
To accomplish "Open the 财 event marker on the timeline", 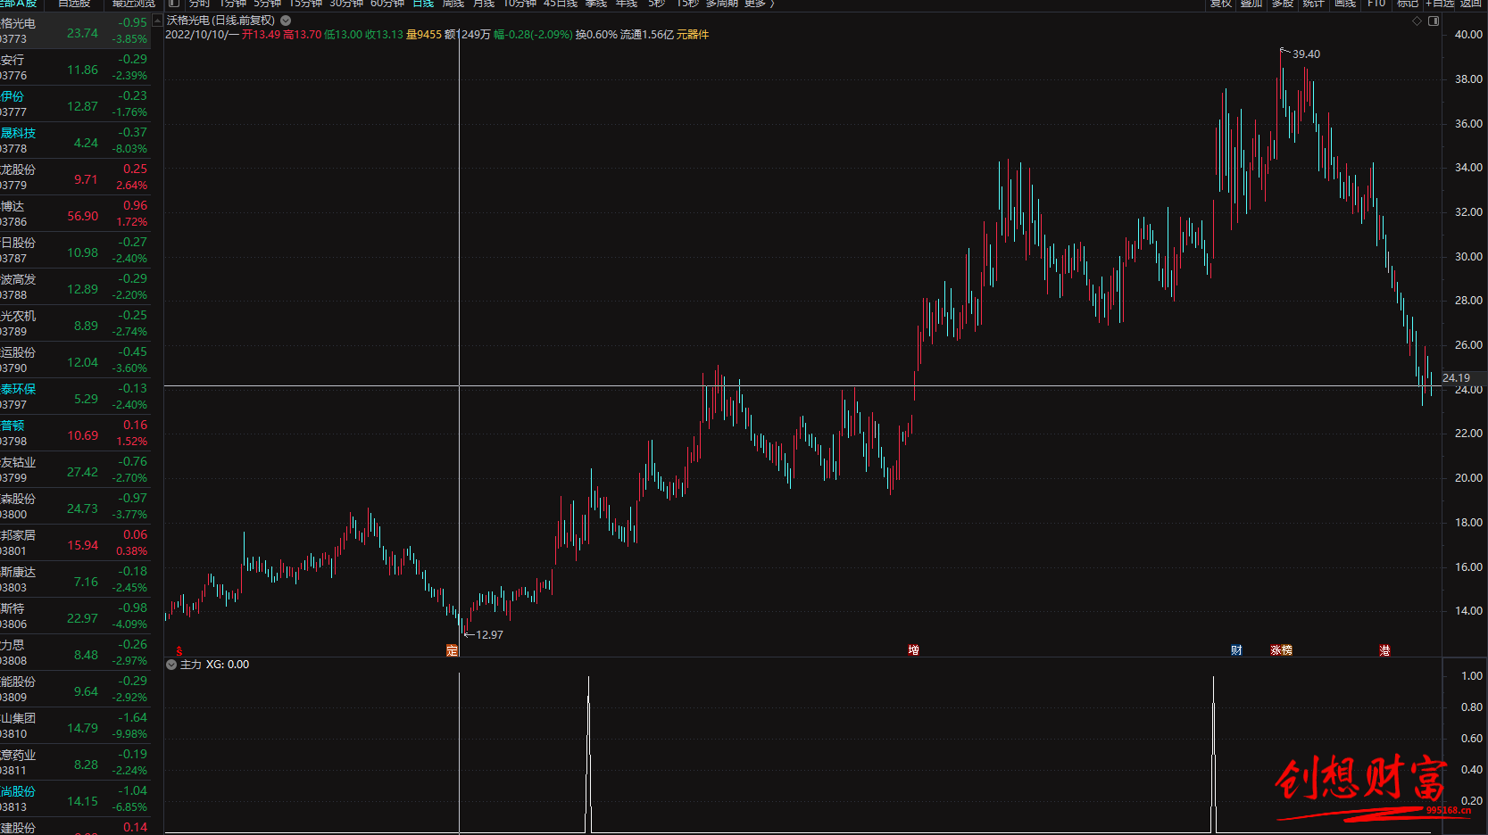I will [1236, 649].
